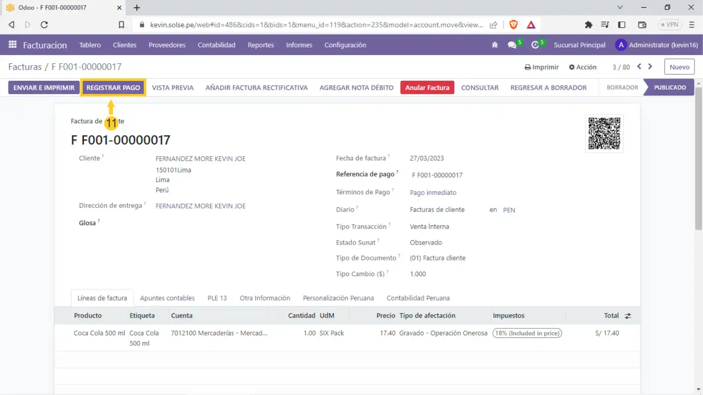Click the page vertical scrollbar

(x=698, y=159)
